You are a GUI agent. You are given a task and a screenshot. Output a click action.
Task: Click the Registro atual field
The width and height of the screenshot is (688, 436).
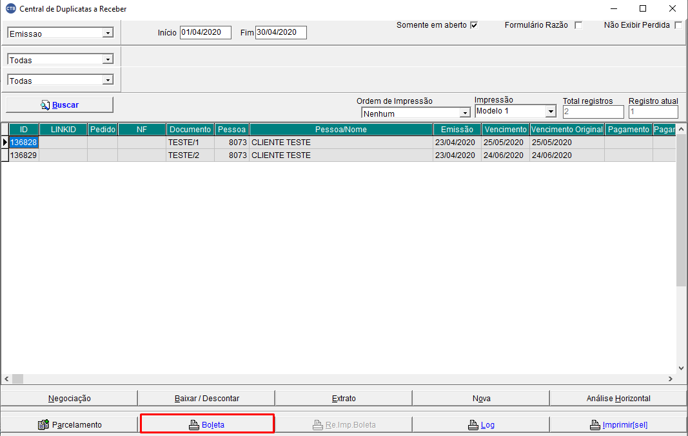(x=653, y=112)
